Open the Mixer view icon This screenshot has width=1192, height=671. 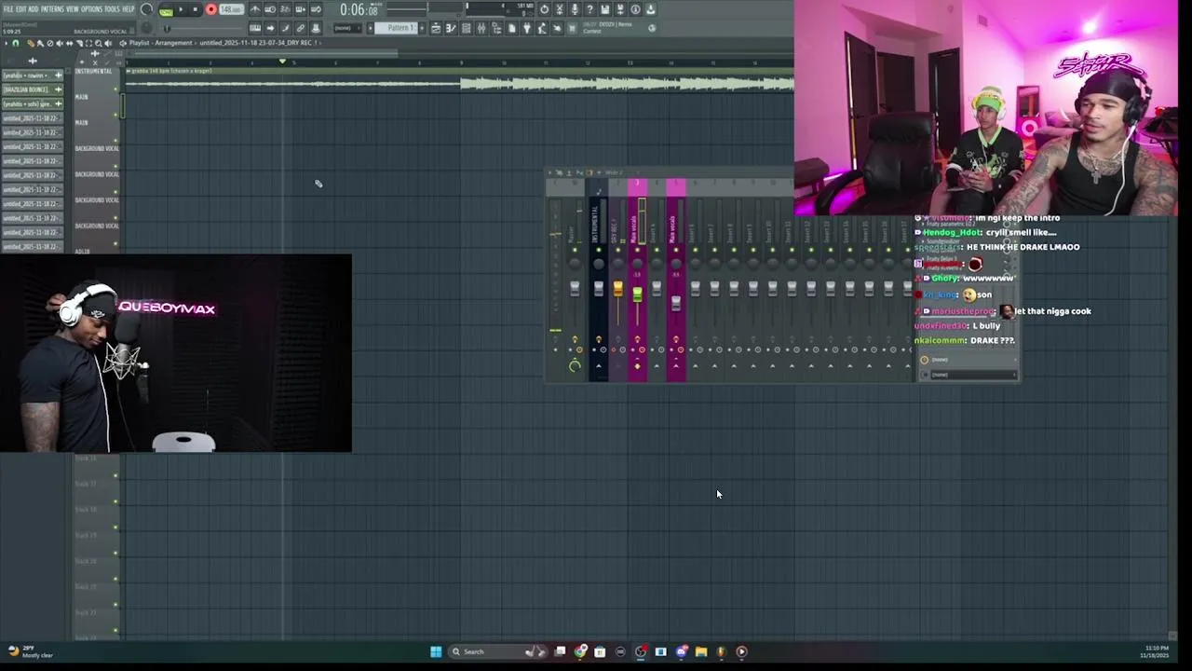481,28
